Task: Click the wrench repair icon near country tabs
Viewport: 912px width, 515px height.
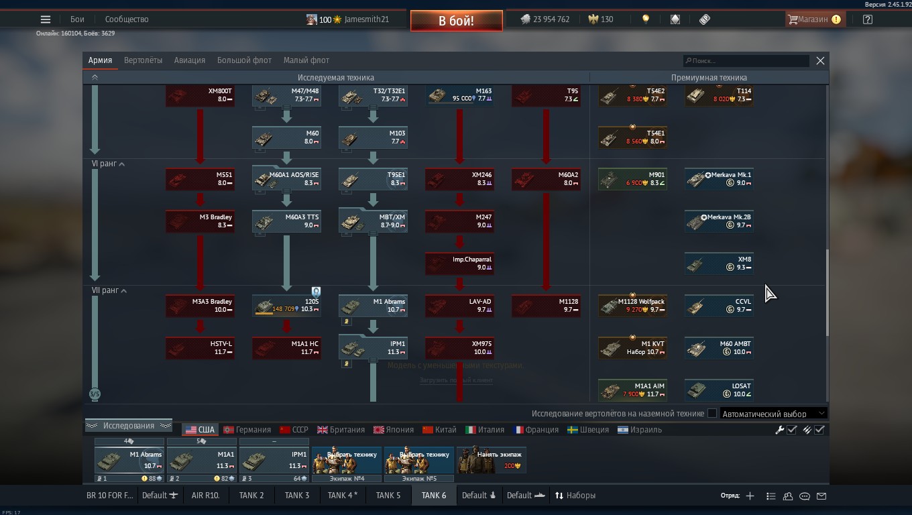Action: (x=779, y=430)
